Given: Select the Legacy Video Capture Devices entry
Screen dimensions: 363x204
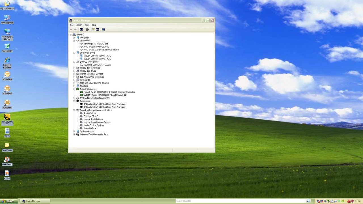Looking at the screenshot, I should pyautogui.click(x=97, y=122).
